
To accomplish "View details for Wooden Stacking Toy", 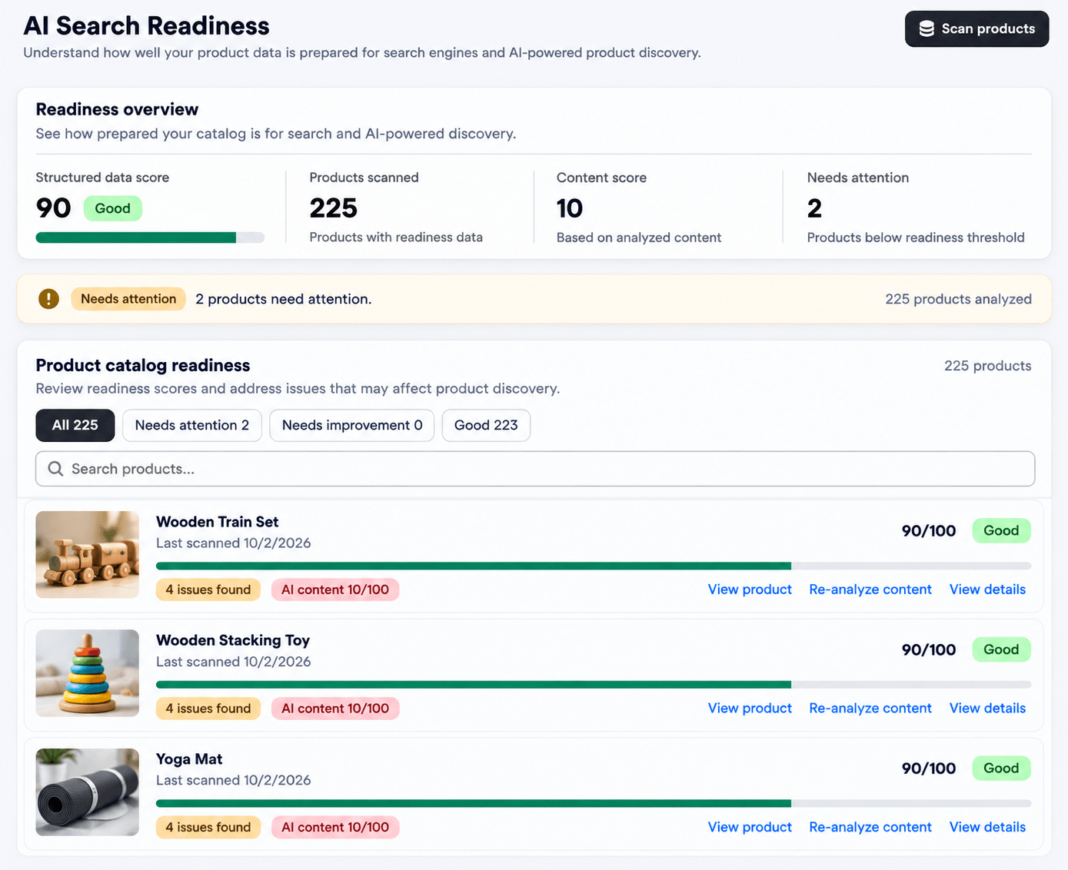I will [987, 709].
